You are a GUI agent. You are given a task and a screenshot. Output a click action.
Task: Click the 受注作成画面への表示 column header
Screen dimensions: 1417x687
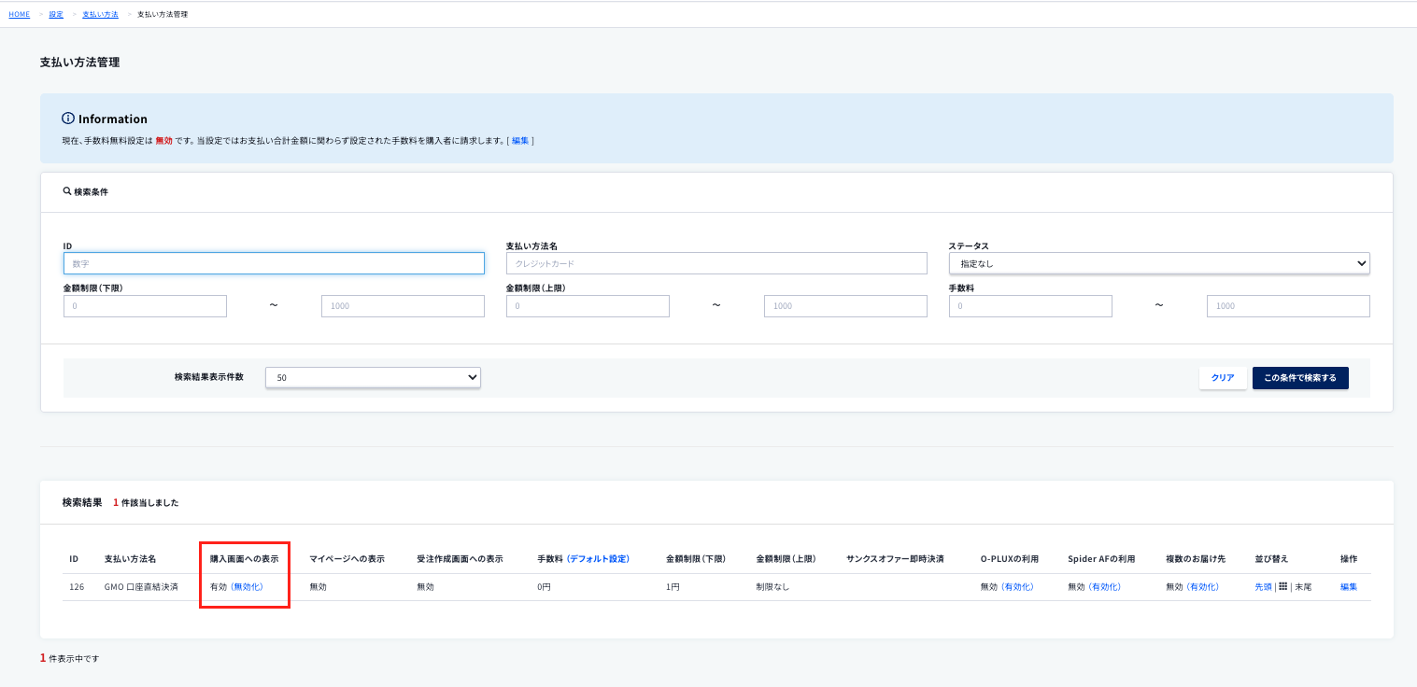pyautogui.click(x=460, y=559)
